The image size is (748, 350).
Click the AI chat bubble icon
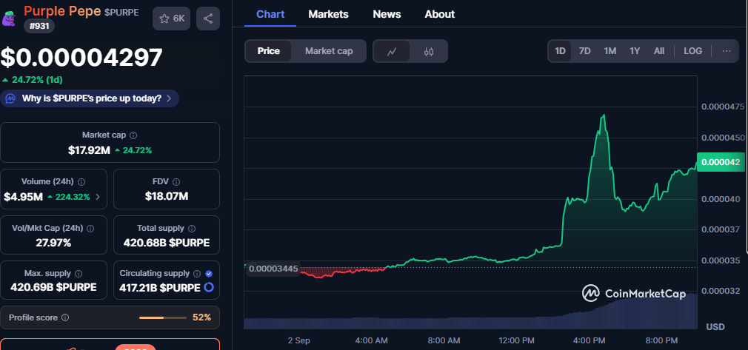(x=10, y=98)
